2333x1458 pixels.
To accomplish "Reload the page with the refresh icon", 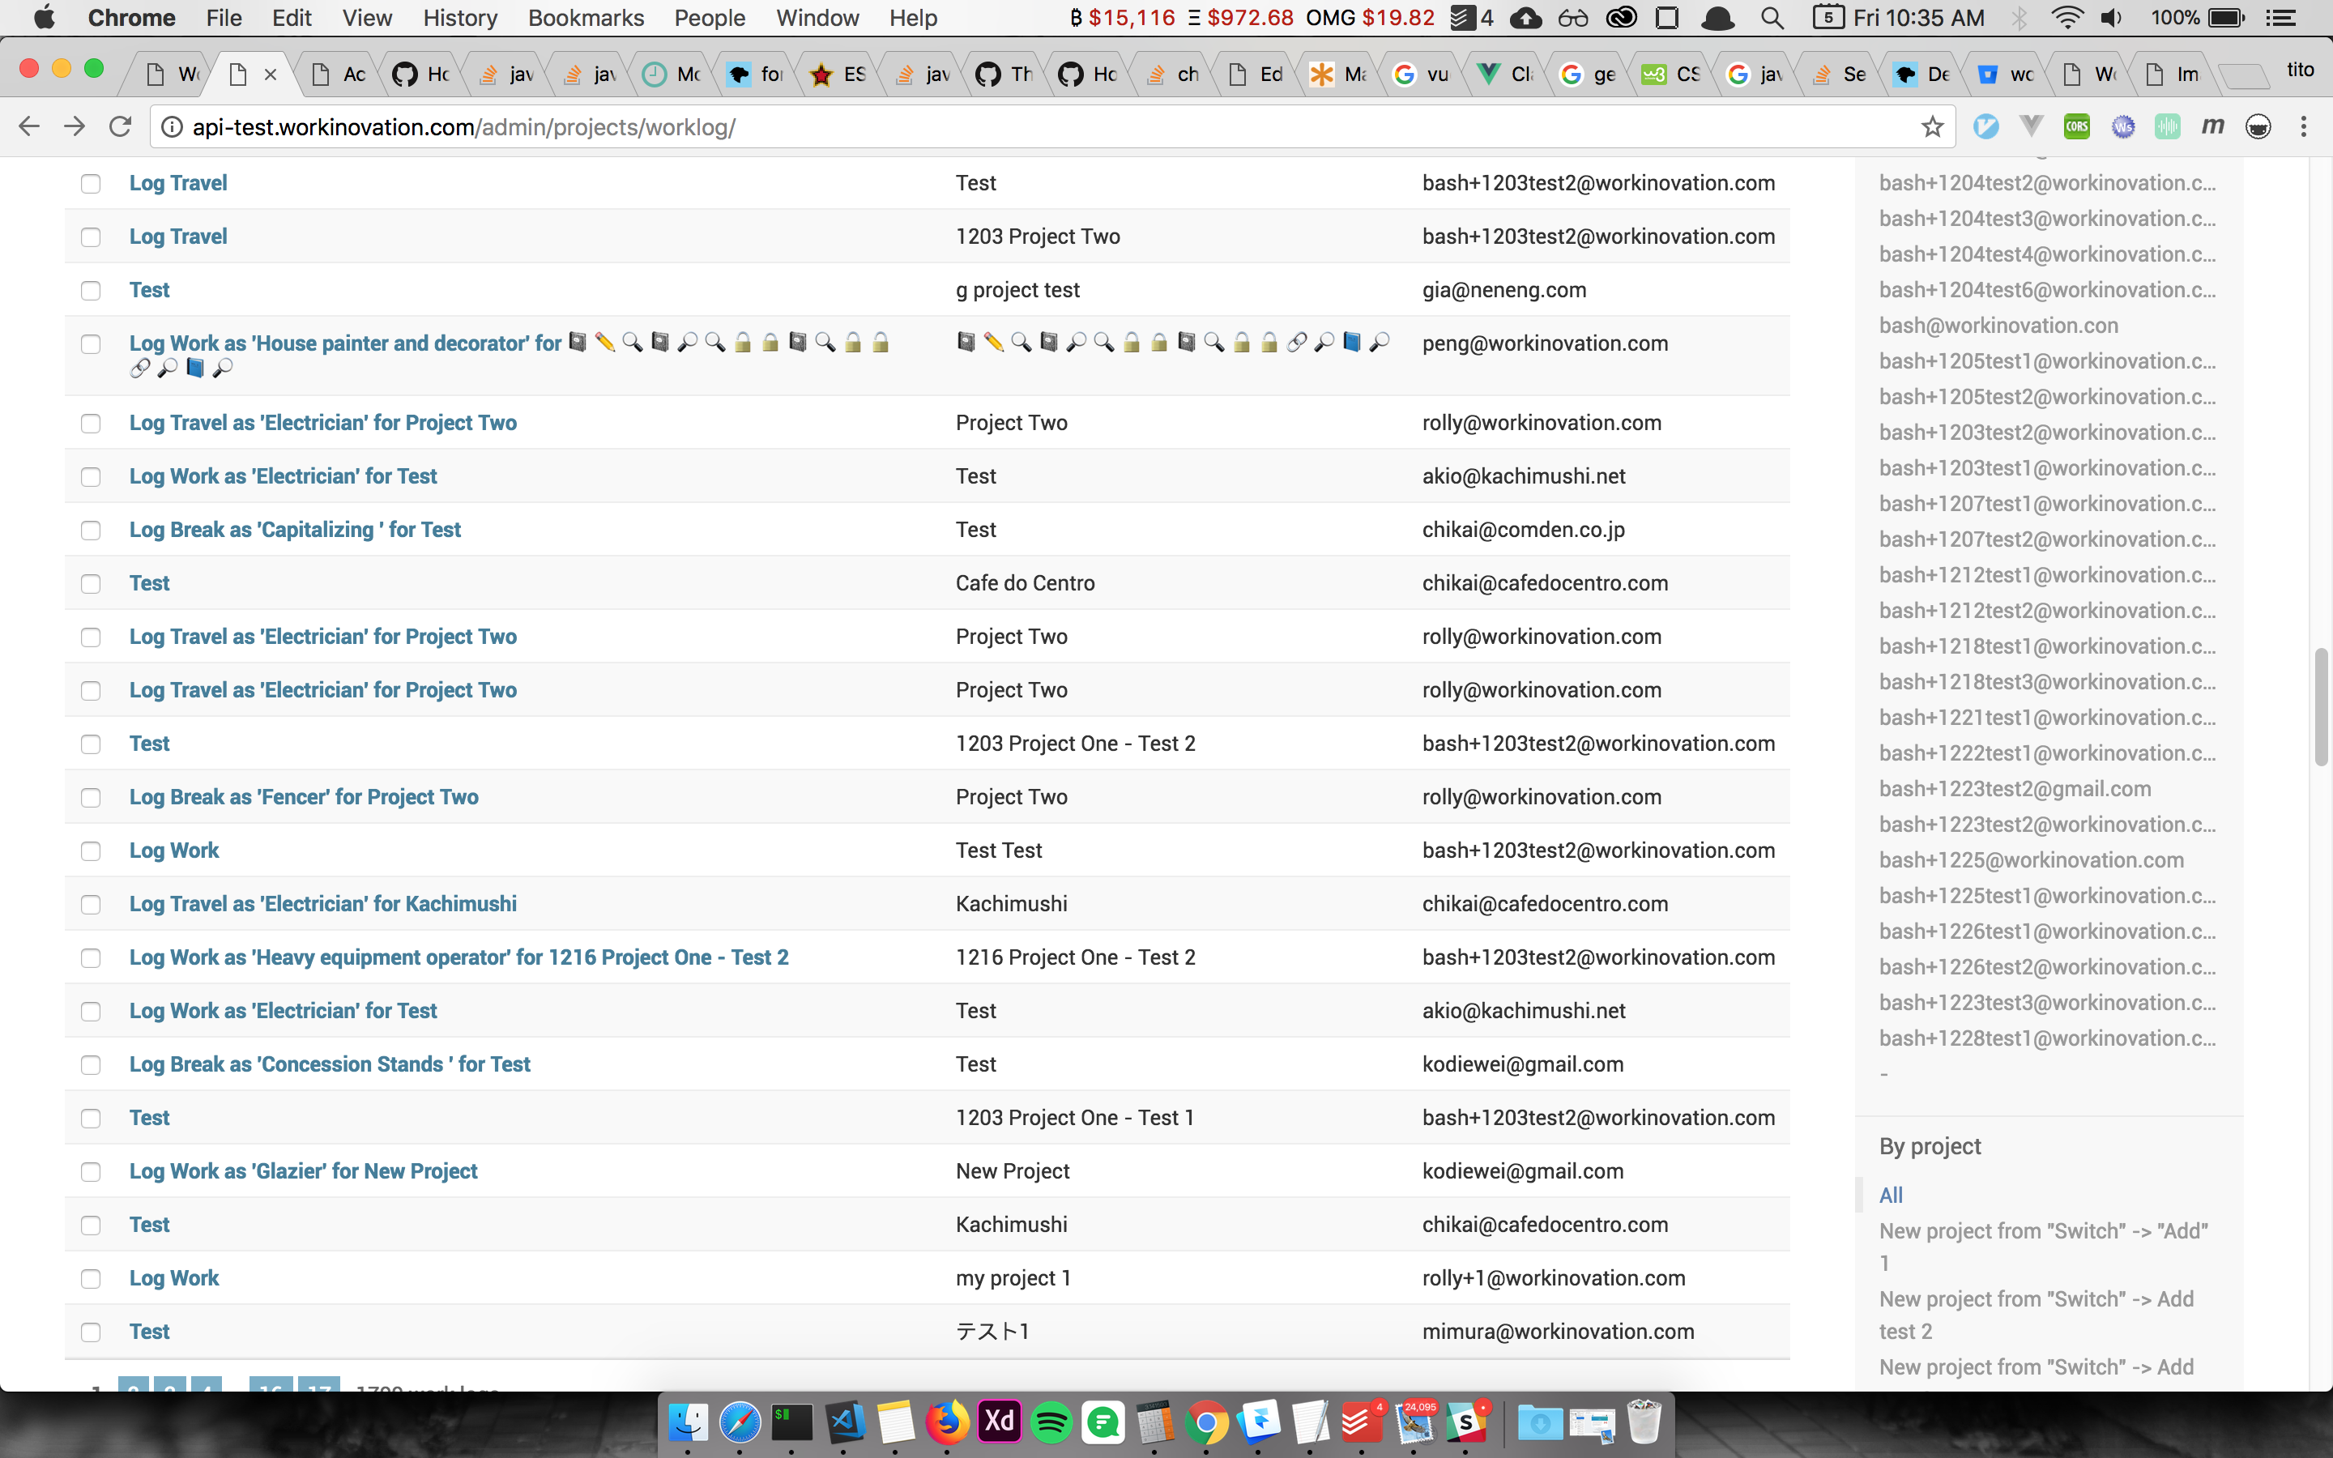I will [120, 126].
